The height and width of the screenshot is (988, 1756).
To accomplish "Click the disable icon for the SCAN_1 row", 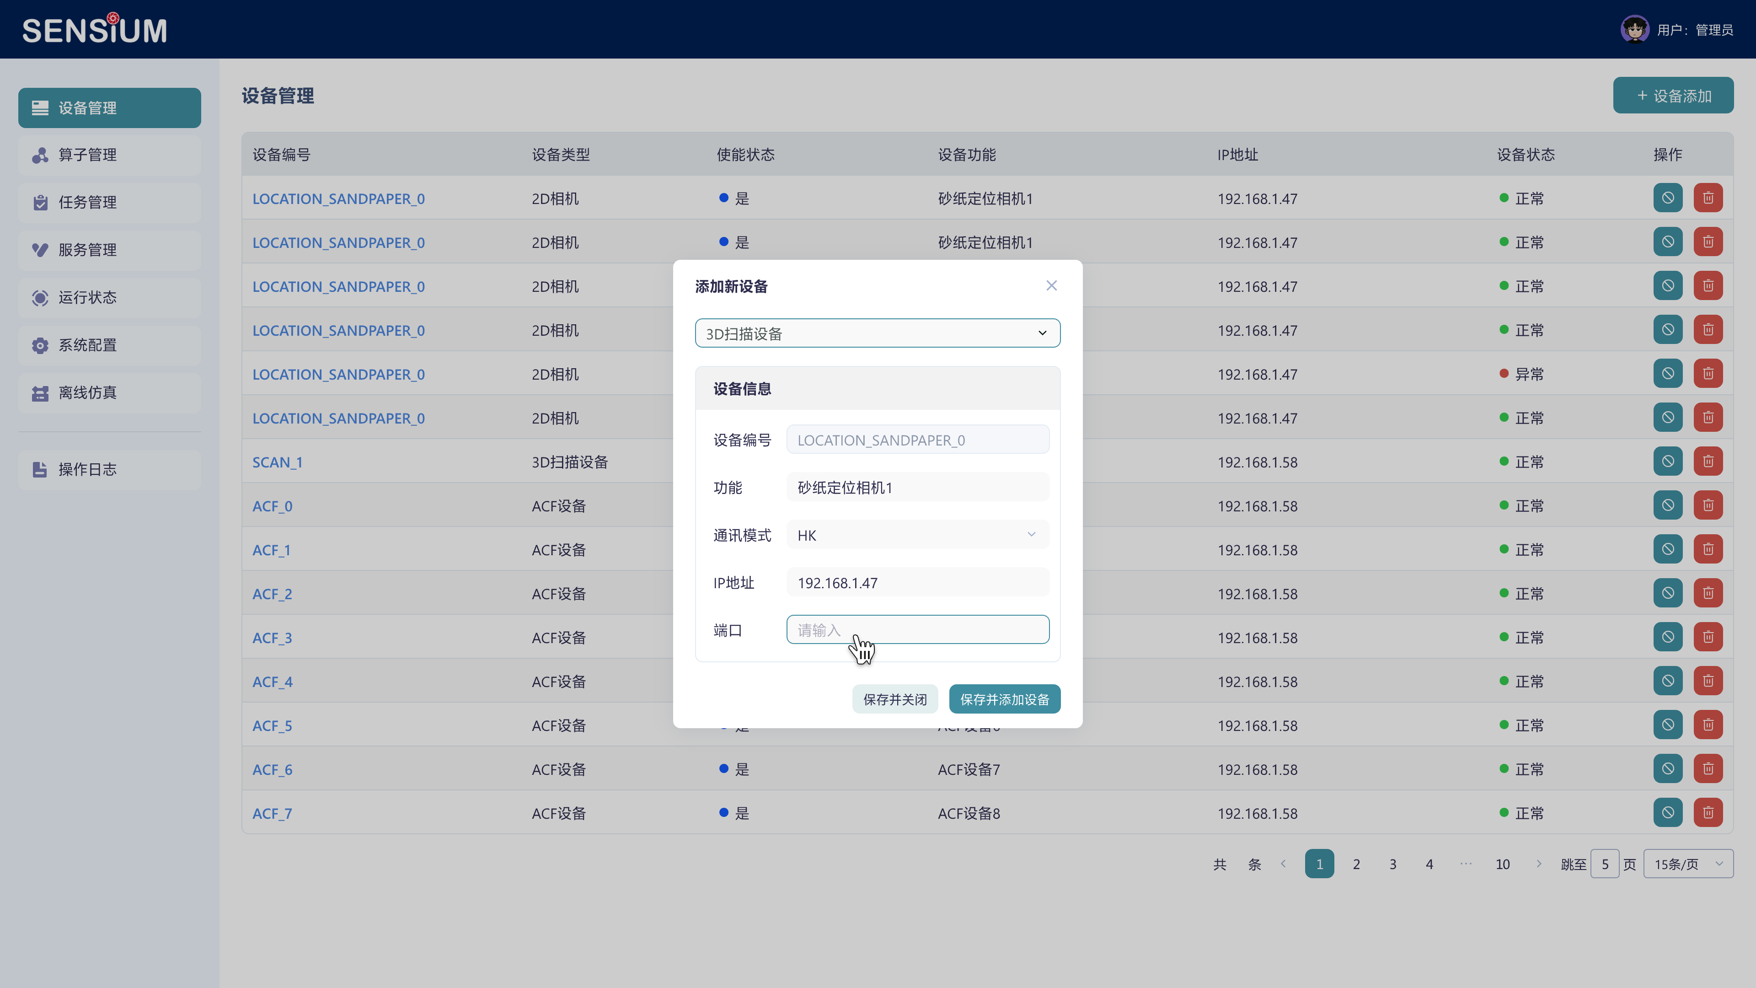I will coord(1667,461).
